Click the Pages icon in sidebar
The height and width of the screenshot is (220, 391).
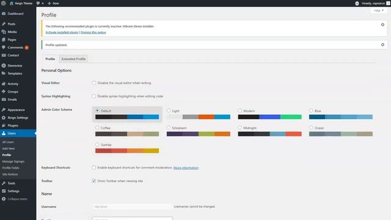click(4, 39)
